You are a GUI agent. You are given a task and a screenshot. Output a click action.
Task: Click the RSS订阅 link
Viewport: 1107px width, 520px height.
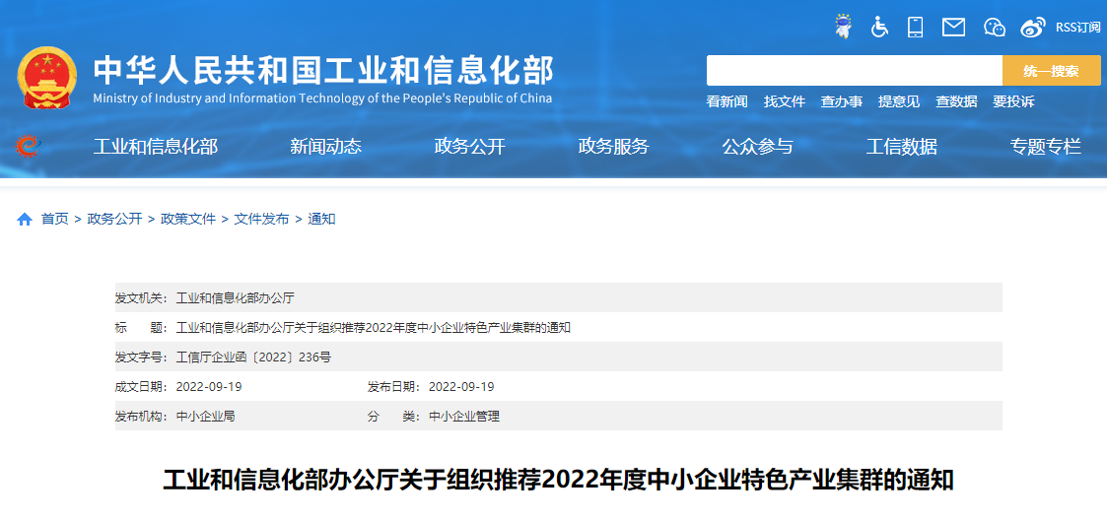1077,27
